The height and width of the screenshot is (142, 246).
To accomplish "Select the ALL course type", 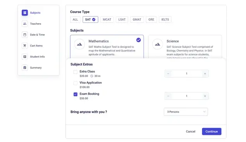I will coord(75,20).
